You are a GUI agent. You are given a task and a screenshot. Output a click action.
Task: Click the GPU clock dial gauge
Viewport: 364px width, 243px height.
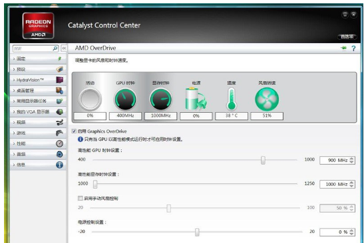click(125, 100)
